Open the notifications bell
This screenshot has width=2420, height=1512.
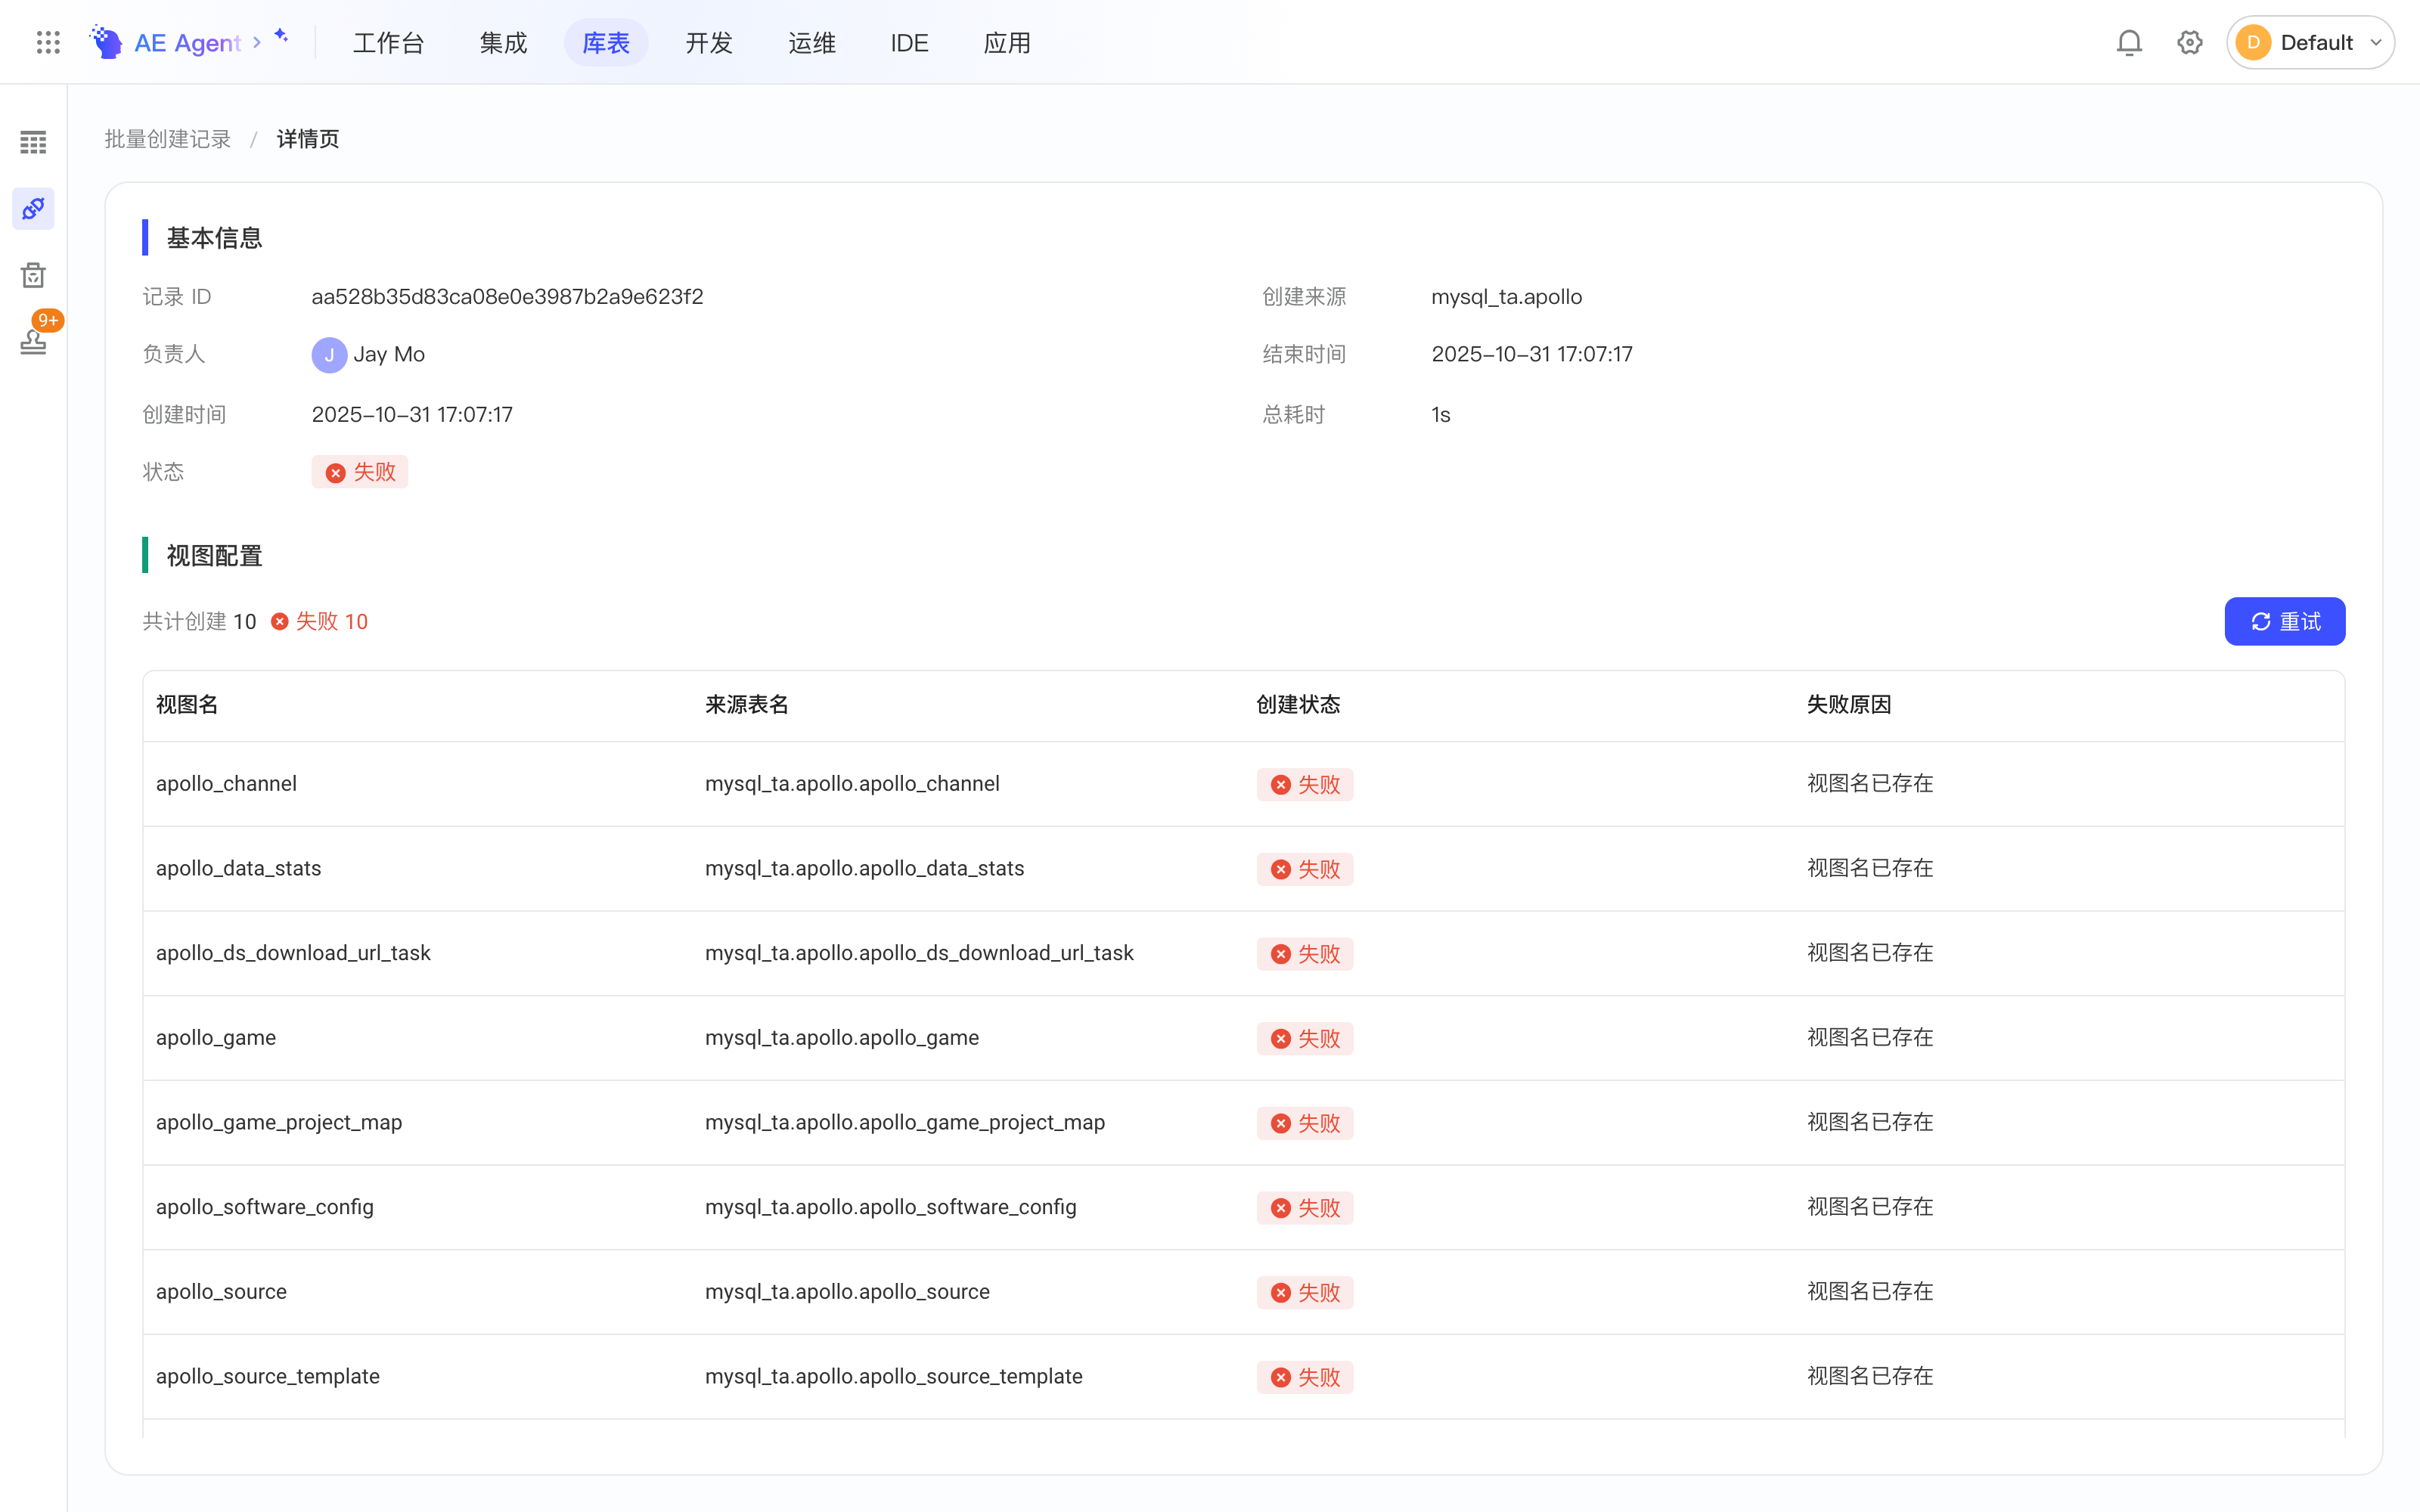tap(2129, 42)
